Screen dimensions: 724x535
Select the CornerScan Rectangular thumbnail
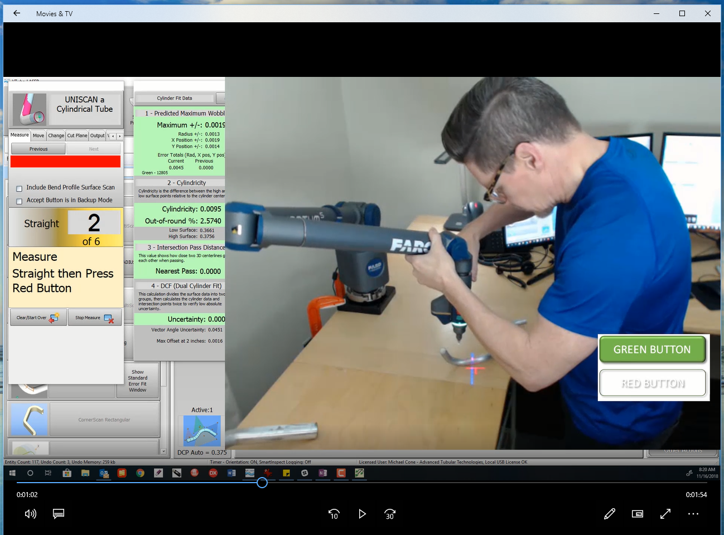(x=30, y=420)
